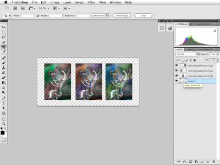Toggle Quick Mask mode
220x165 pixels.
(x=3, y=140)
